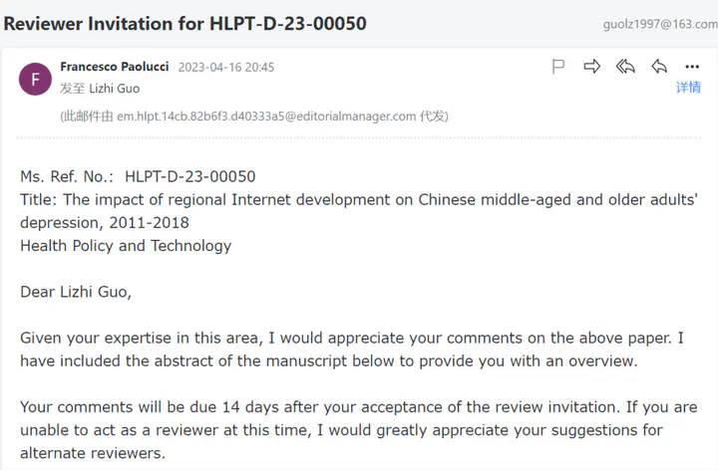This screenshot has height=470, width=718.
Task: Click sender name Francesco Paolucci
Action: coord(115,67)
